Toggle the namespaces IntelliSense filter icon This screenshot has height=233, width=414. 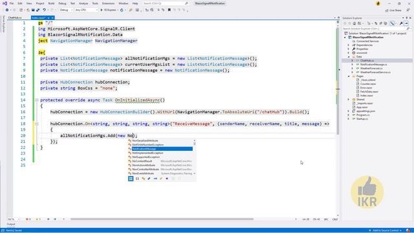(x=137, y=179)
